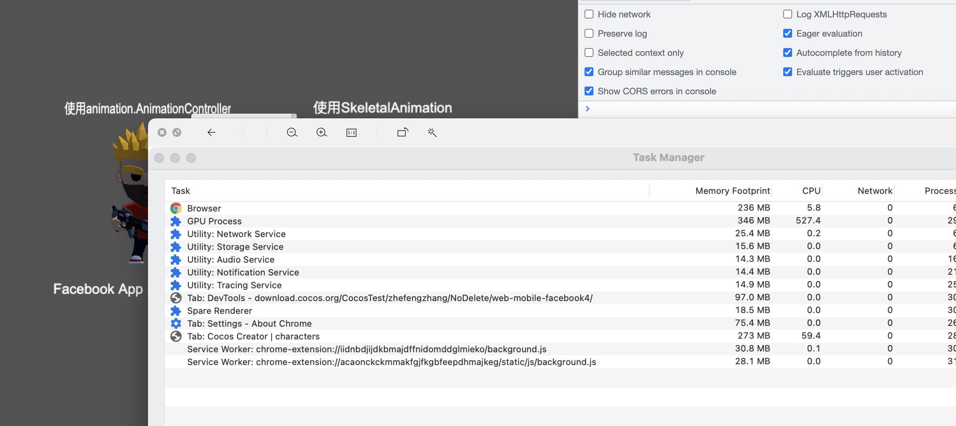Click the magic wand enhance icon
This screenshot has width=956, height=426.
coord(432,132)
